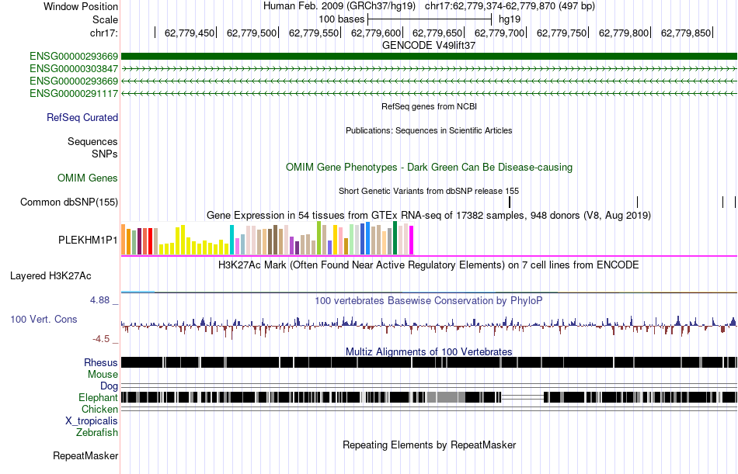Select the Zebrafish alignment species label
This screenshot has width=738, height=474.
pos(97,432)
